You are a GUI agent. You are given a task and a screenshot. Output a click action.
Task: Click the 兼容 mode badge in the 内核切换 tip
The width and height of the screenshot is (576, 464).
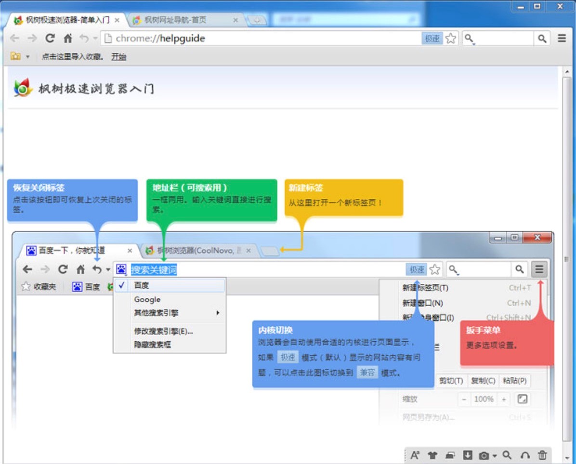367,373
